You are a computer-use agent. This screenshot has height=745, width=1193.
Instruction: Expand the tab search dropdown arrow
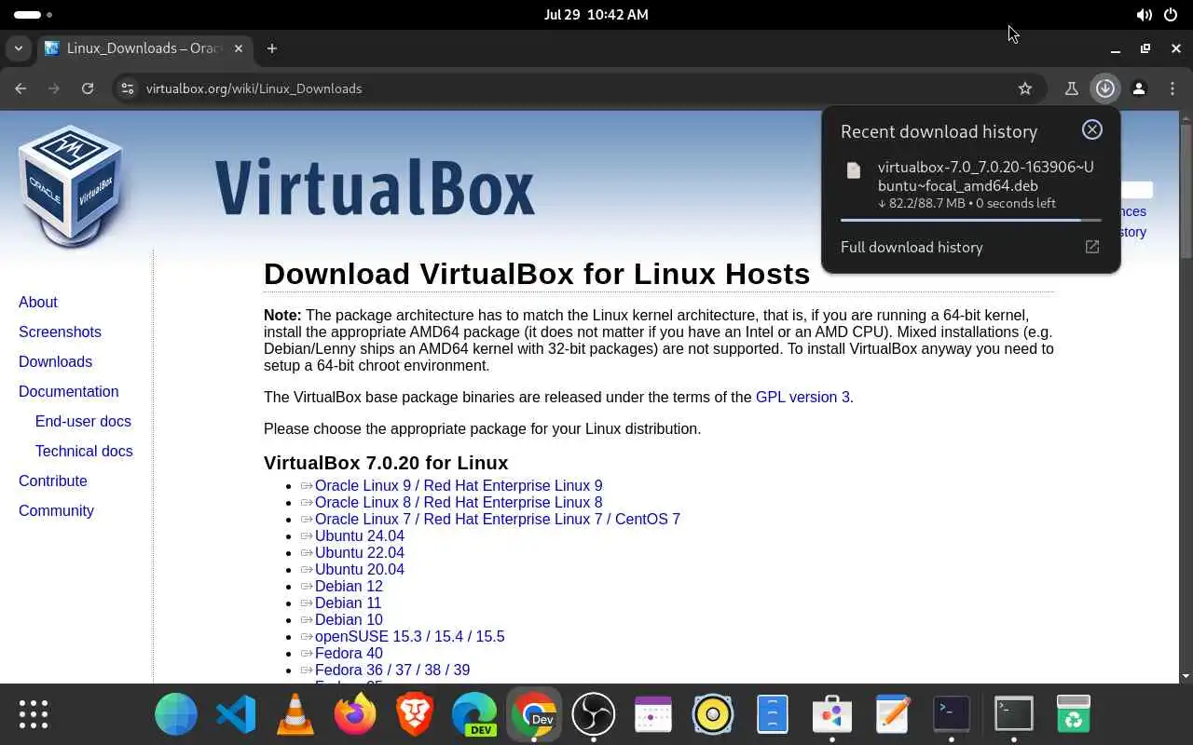pos(19,48)
